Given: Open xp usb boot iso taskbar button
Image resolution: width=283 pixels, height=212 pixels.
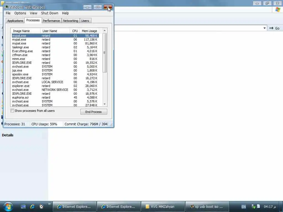Looking at the screenshot, I should coord(207,206).
